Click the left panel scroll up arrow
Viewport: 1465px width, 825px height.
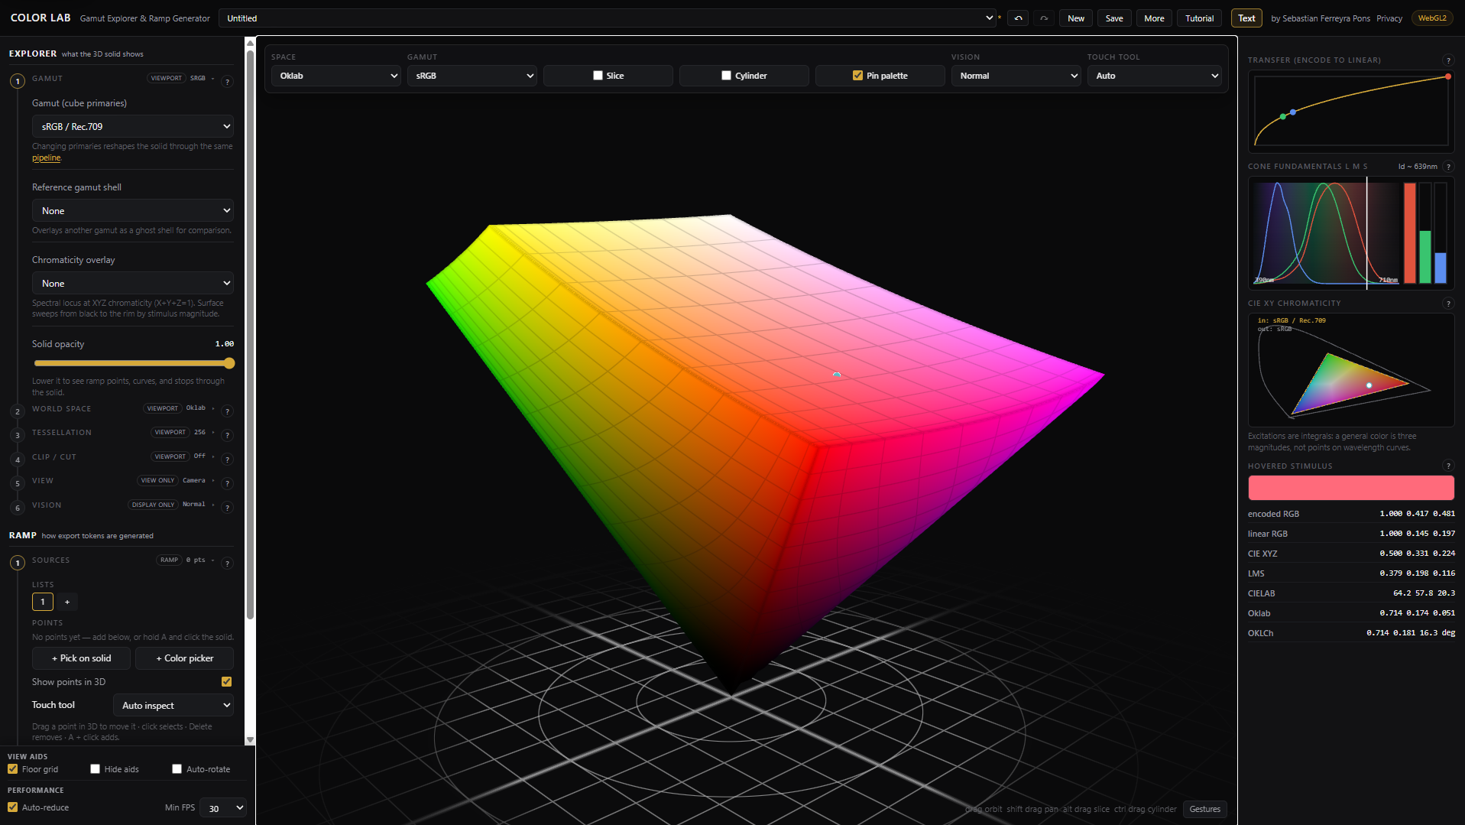(x=250, y=43)
